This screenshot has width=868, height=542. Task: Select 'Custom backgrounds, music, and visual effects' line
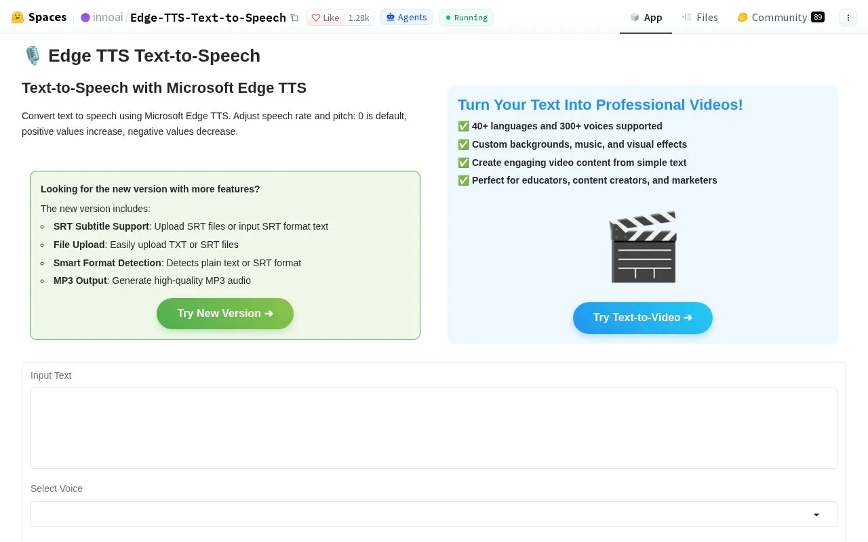tap(572, 144)
